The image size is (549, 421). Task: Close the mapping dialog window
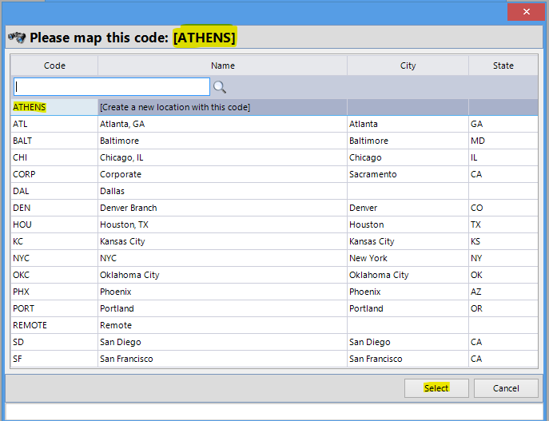coord(526,12)
